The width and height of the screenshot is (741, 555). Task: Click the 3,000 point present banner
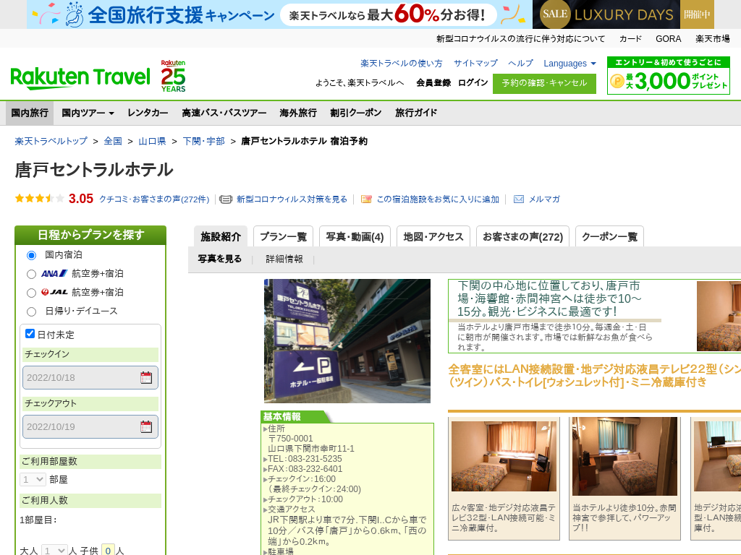click(x=668, y=75)
